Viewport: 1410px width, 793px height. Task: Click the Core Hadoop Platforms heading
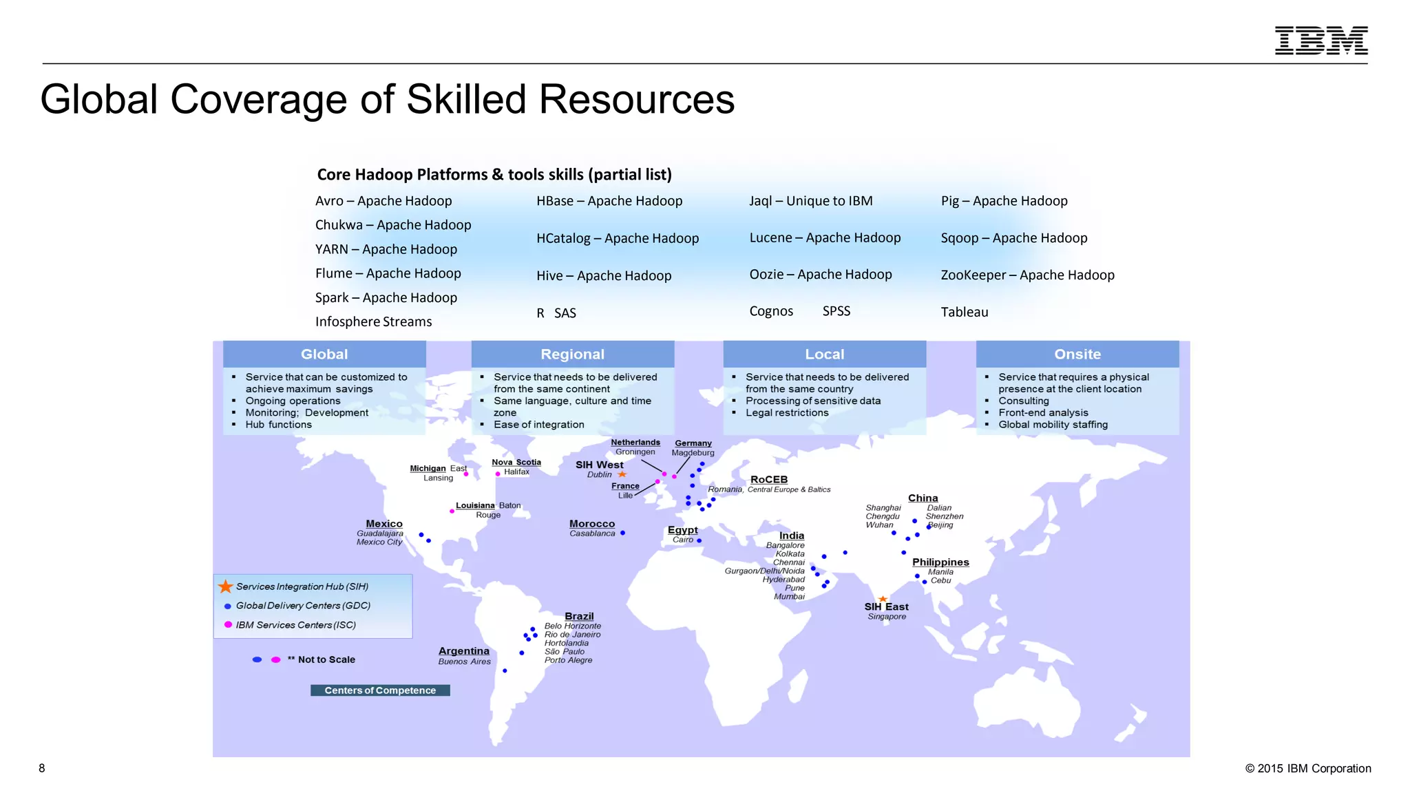coord(494,175)
